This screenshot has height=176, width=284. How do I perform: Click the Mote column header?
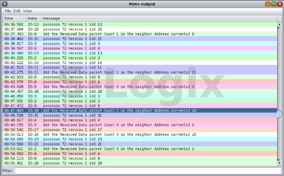pos(34,18)
